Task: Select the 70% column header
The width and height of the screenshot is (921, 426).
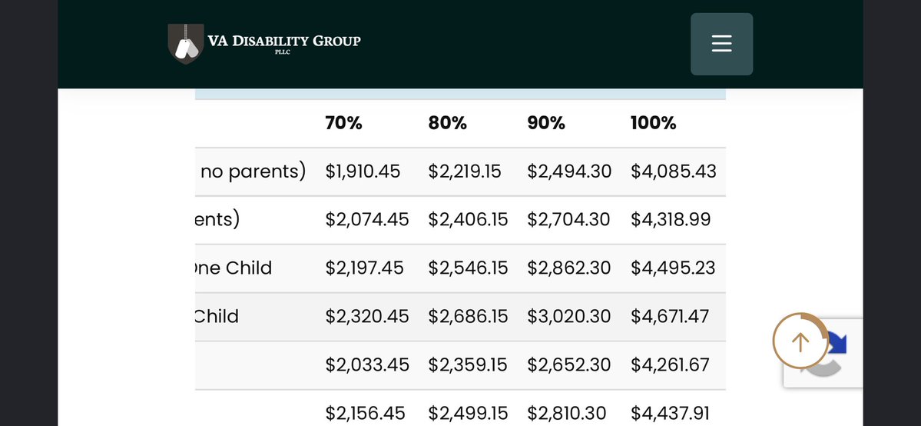Action: click(343, 123)
